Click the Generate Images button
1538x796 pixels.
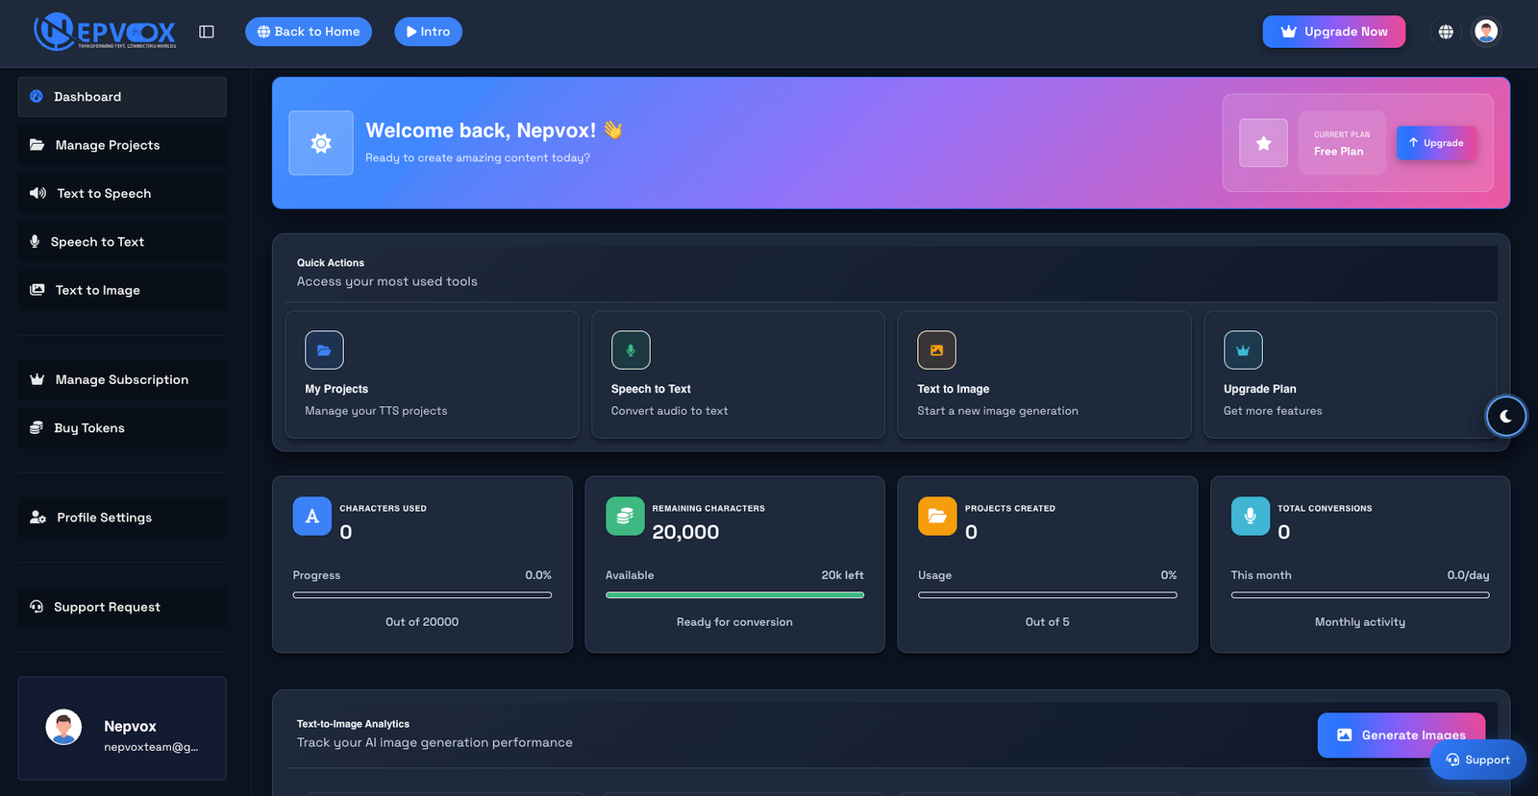(x=1401, y=735)
